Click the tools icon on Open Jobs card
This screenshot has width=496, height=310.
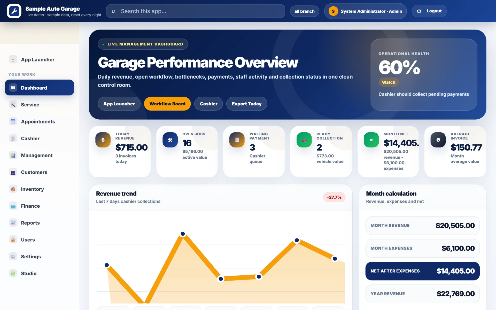[x=170, y=140]
